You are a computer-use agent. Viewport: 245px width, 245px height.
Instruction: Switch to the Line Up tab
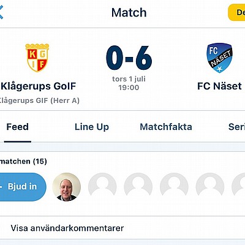pos(92,127)
